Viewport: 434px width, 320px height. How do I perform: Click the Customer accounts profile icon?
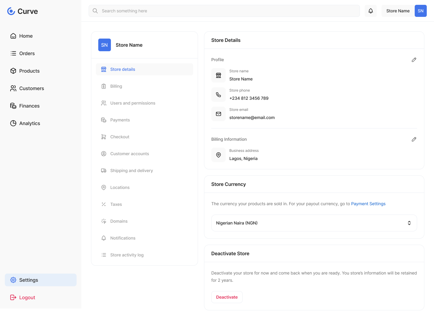coord(104,154)
